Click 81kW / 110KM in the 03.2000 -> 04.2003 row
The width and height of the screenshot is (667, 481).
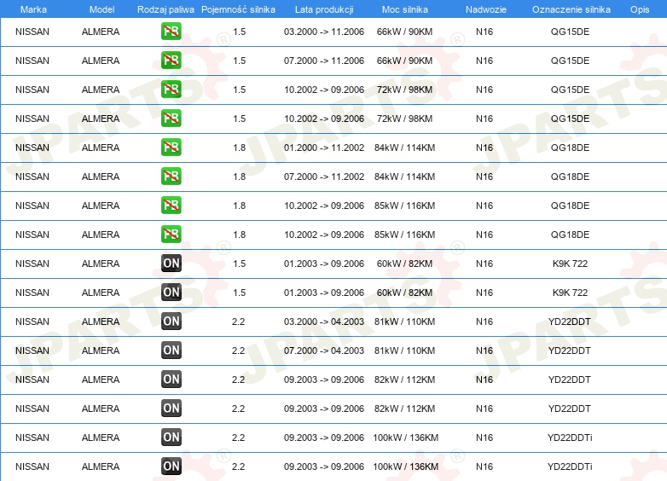404,322
